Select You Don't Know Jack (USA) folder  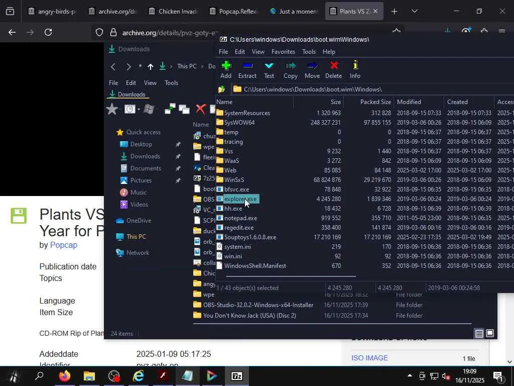click(x=249, y=316)
